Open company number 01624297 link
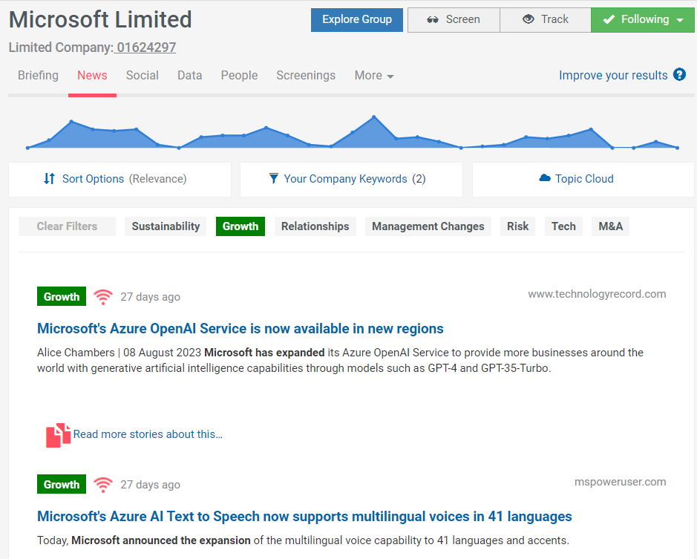The image size is (697, 559). (145, 47)
